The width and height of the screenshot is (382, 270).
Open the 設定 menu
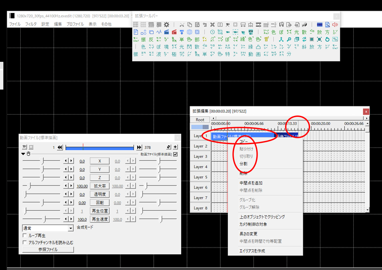45,24
